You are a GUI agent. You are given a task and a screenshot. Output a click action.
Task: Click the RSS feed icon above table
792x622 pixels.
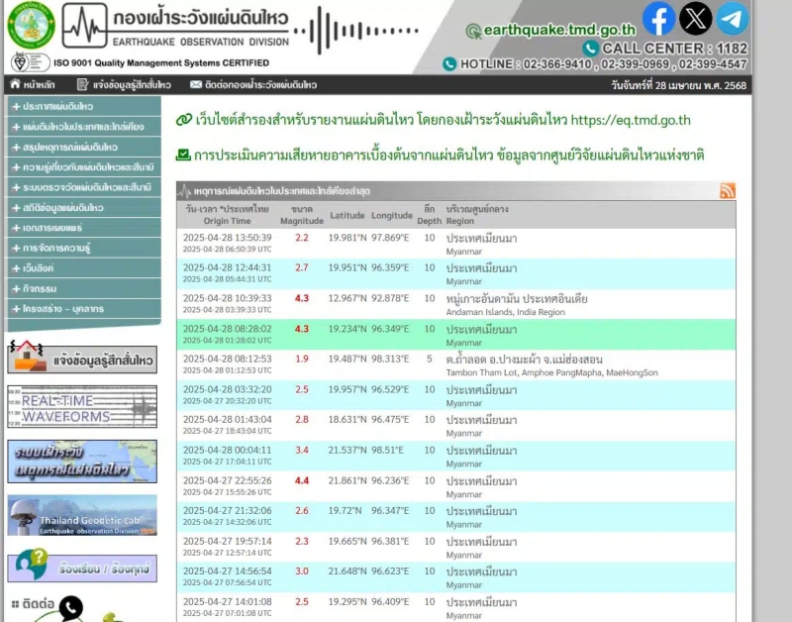click(728, 191)
